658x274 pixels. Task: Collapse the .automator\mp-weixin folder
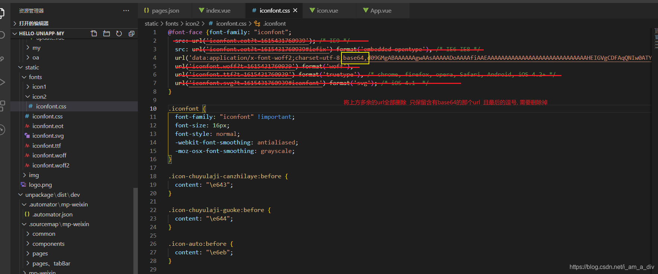pyautogui.click(x=74, y=204)
